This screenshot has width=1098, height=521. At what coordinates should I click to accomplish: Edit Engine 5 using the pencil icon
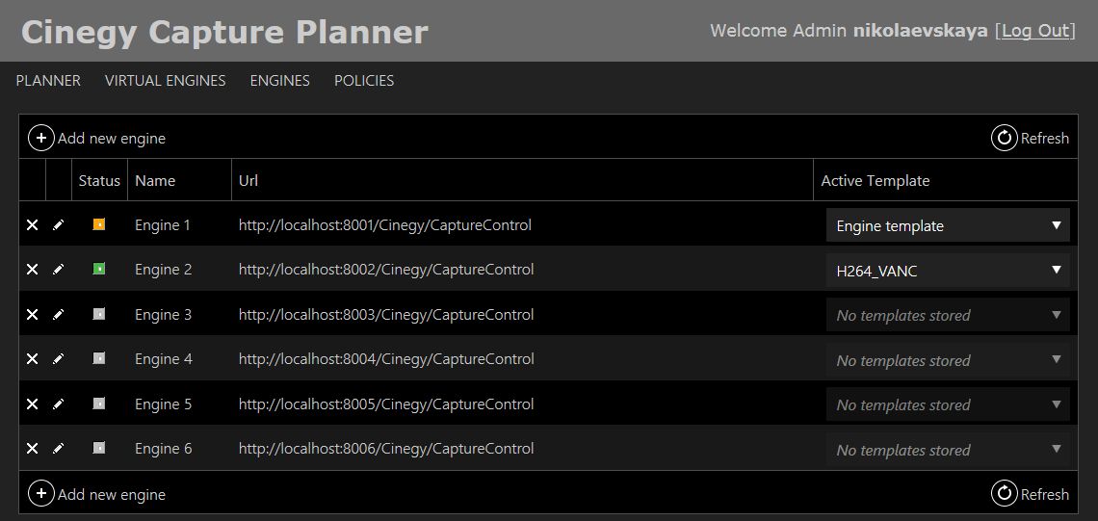(58, 404)
